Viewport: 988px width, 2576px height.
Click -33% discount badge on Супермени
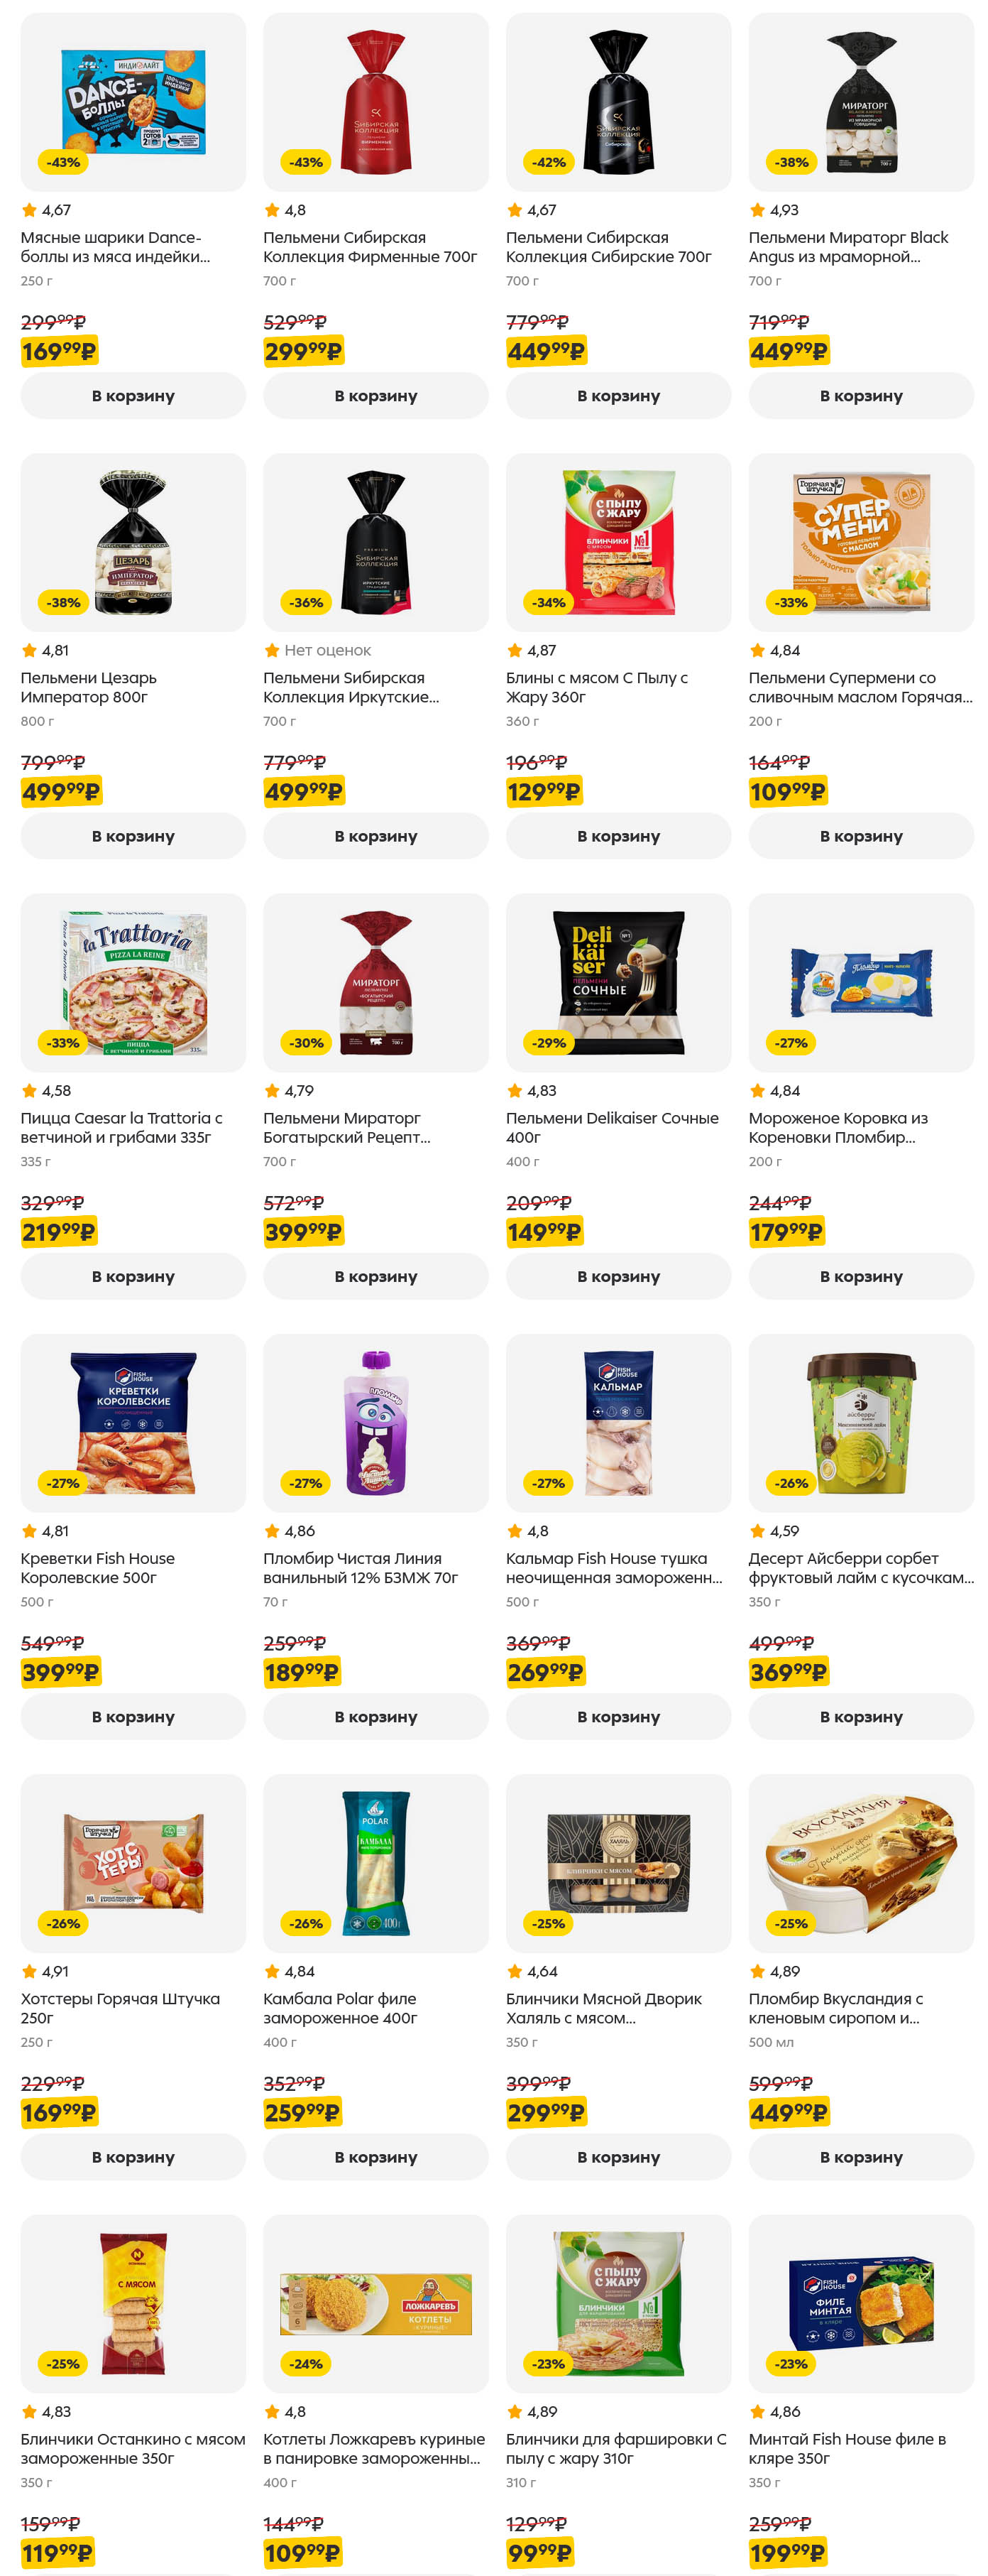coord(791,602)
